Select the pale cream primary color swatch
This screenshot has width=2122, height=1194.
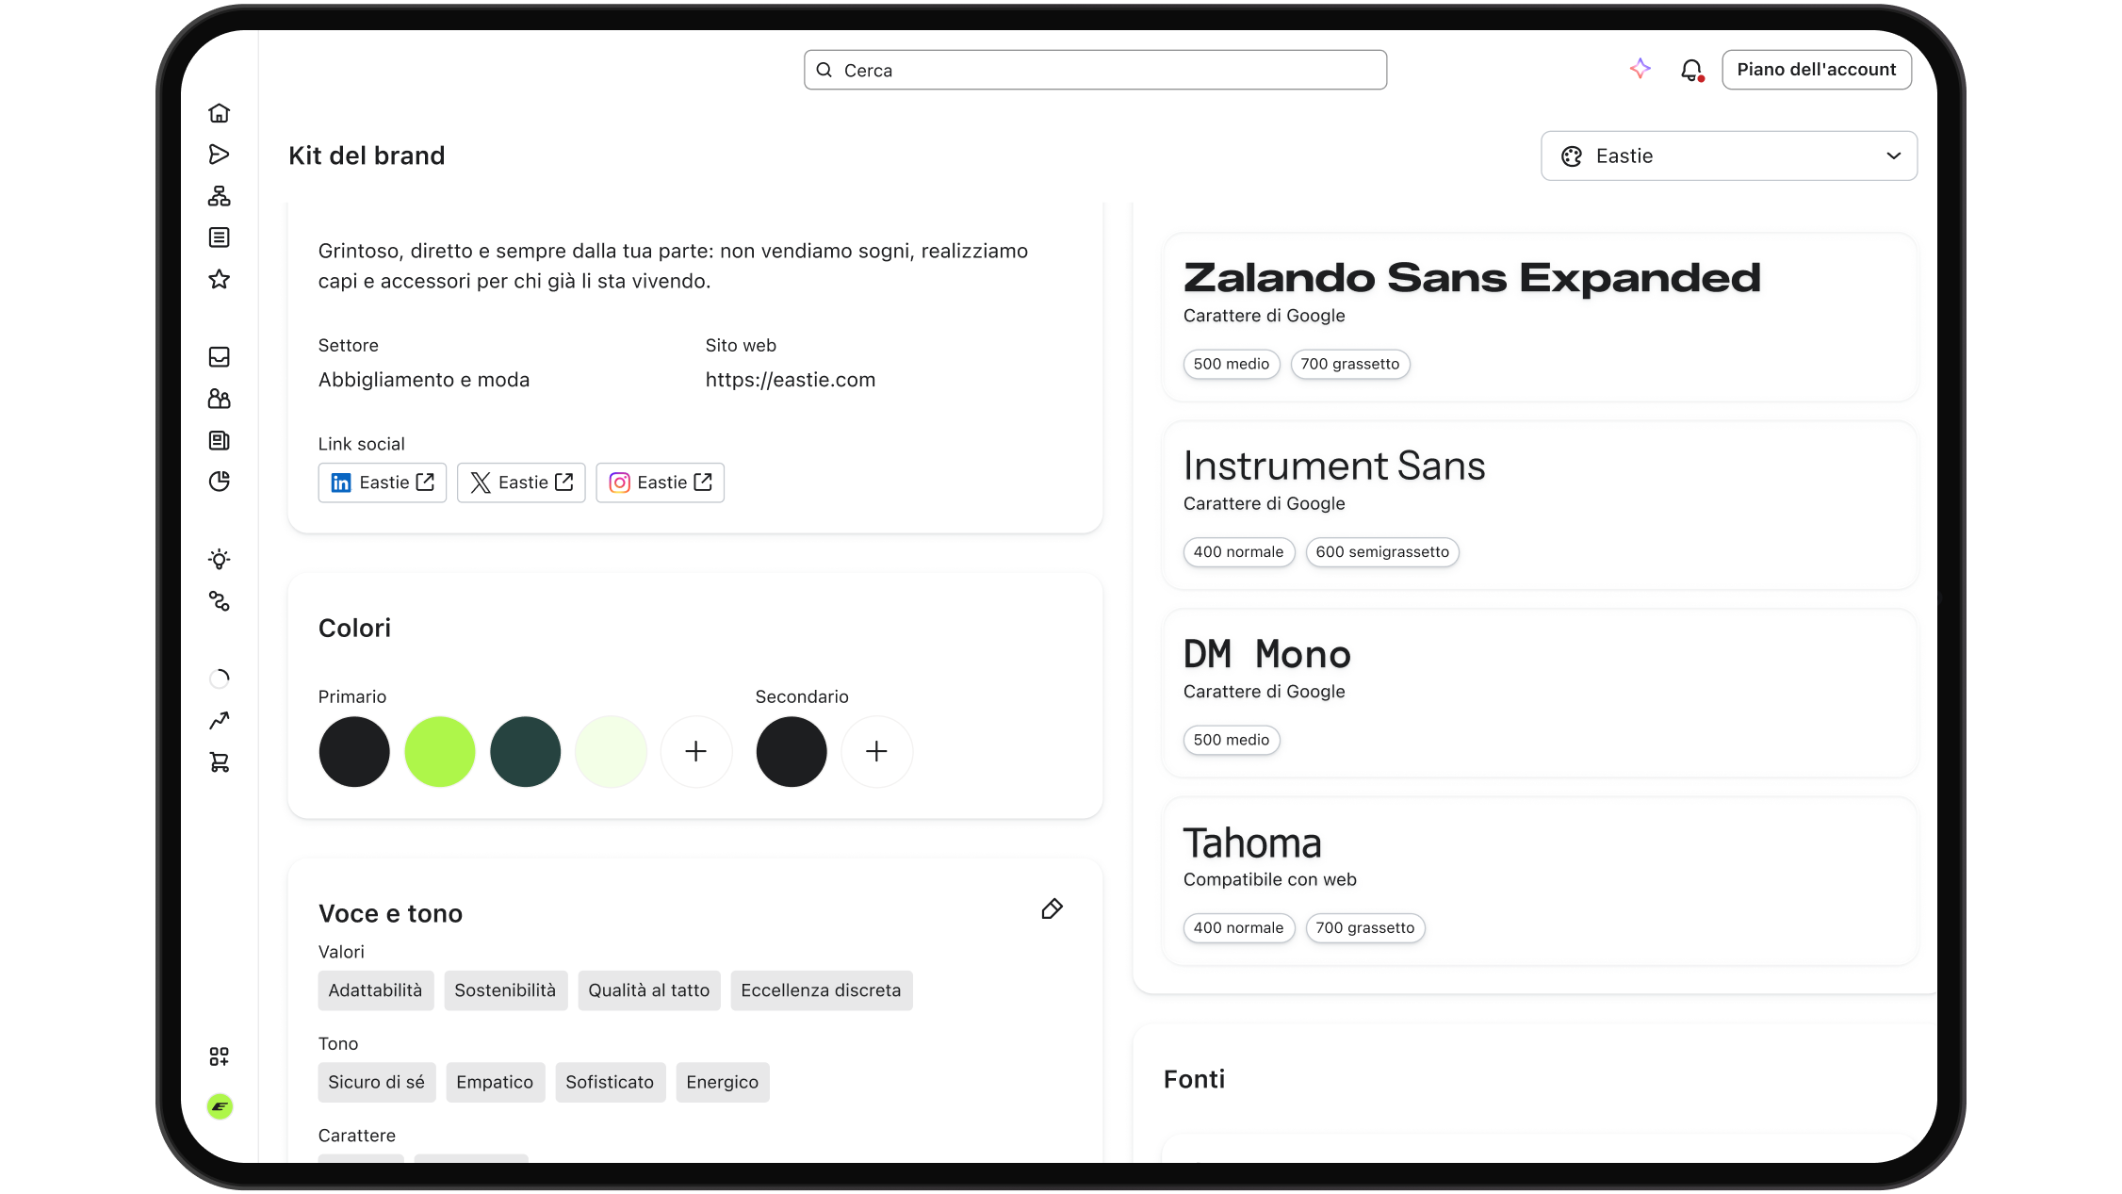pos(612,752)
